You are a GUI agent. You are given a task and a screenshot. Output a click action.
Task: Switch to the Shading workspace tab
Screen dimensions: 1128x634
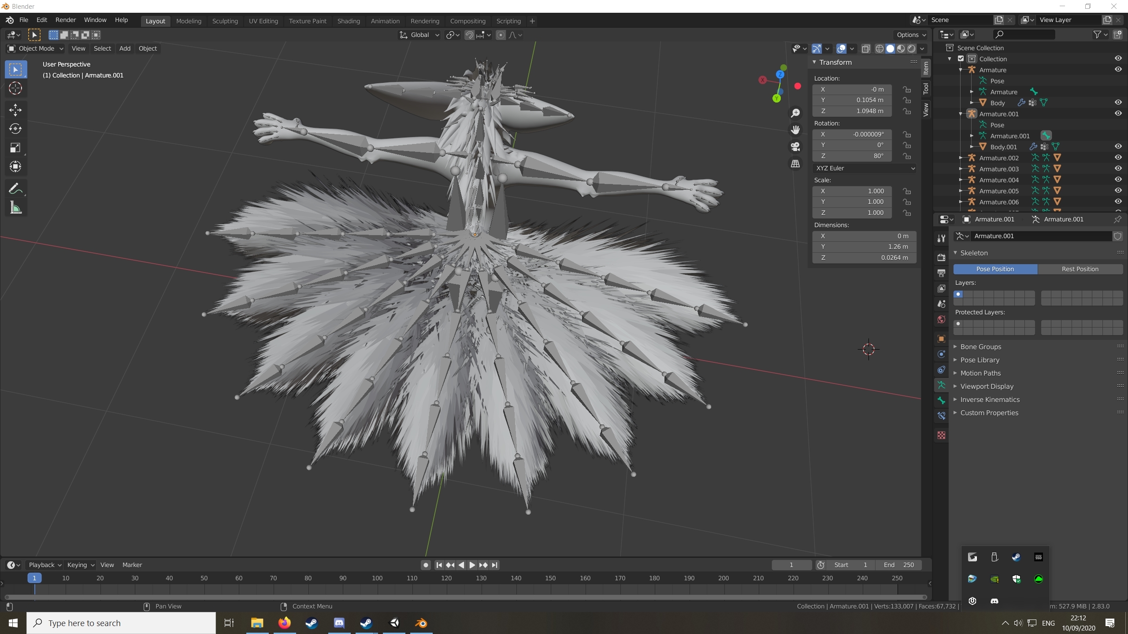(x=348, y=21)
